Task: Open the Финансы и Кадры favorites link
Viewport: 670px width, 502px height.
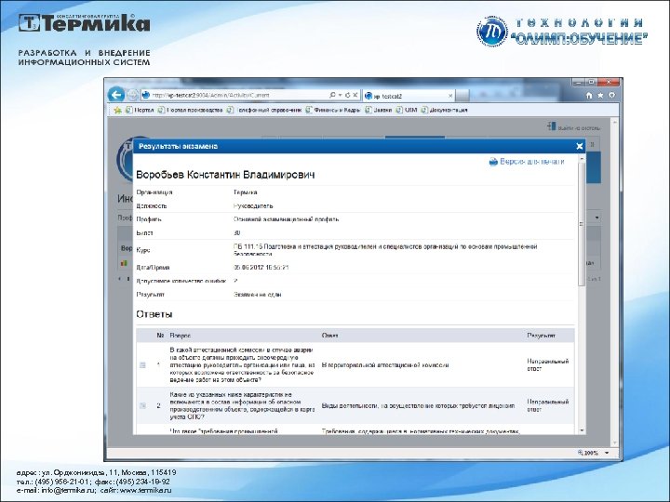Action: [x=333, y=110]
